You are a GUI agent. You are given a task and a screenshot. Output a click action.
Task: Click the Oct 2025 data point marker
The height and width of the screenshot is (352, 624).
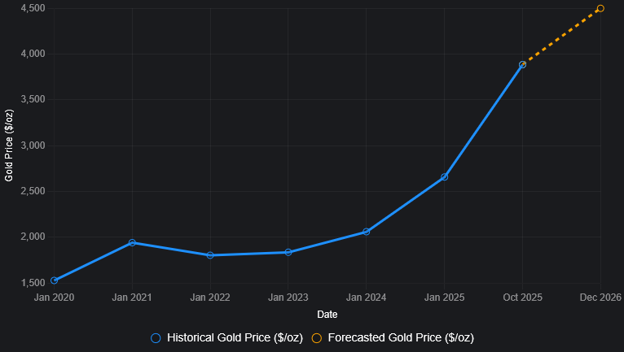522,64
